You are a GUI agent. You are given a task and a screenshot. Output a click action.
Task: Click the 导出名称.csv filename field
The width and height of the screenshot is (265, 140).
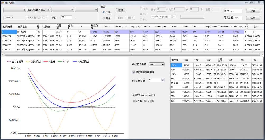(233, 18)
